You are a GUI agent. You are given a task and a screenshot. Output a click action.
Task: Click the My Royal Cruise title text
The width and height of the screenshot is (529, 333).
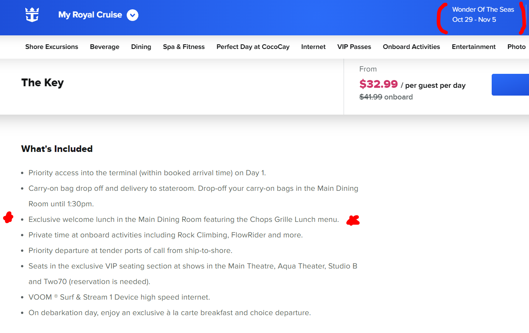[90, 15]
